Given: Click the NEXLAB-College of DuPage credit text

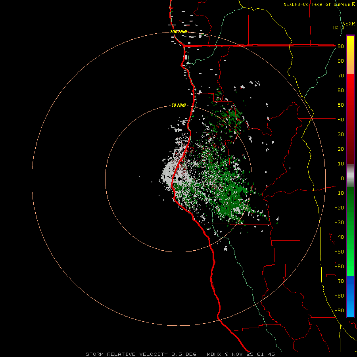Looking at the screenshot, I should 317,4.
